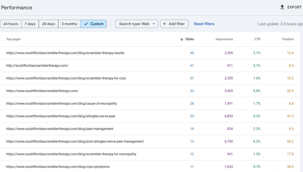
Task: Sort table by Impressions column header
Action: coord(224,39)
